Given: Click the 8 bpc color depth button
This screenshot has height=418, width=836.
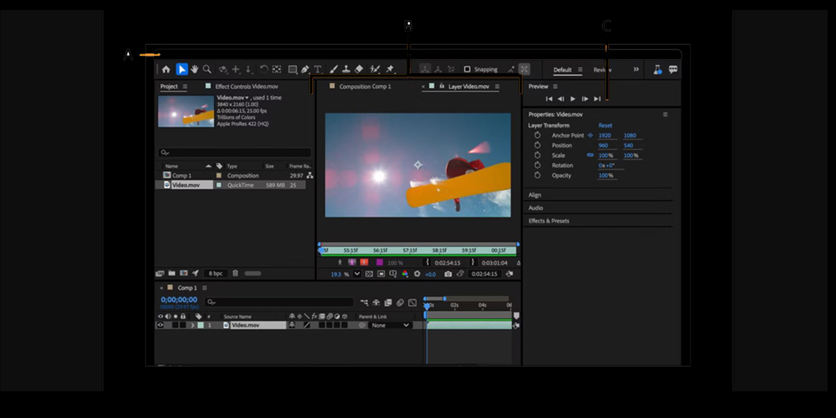Looking at the screenshot, I should [x=215, y=273].
